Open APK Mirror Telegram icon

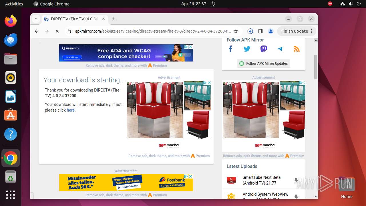click(280, 49)
